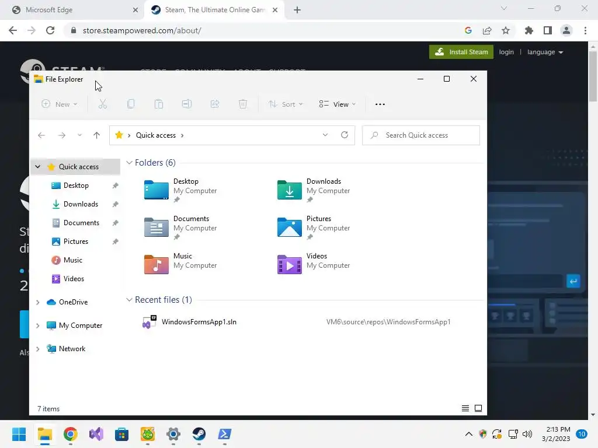Click the browser address bar URL
This screenshot has height=448, width=598.
coord(142,30)
